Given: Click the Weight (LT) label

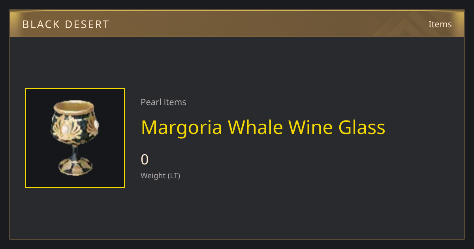Looking at the screenshot, I should (160, 175).
